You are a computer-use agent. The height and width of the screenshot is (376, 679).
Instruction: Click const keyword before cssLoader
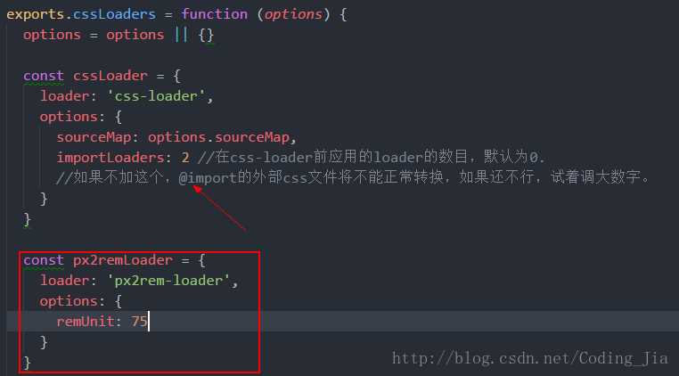[x=44, y=76]
